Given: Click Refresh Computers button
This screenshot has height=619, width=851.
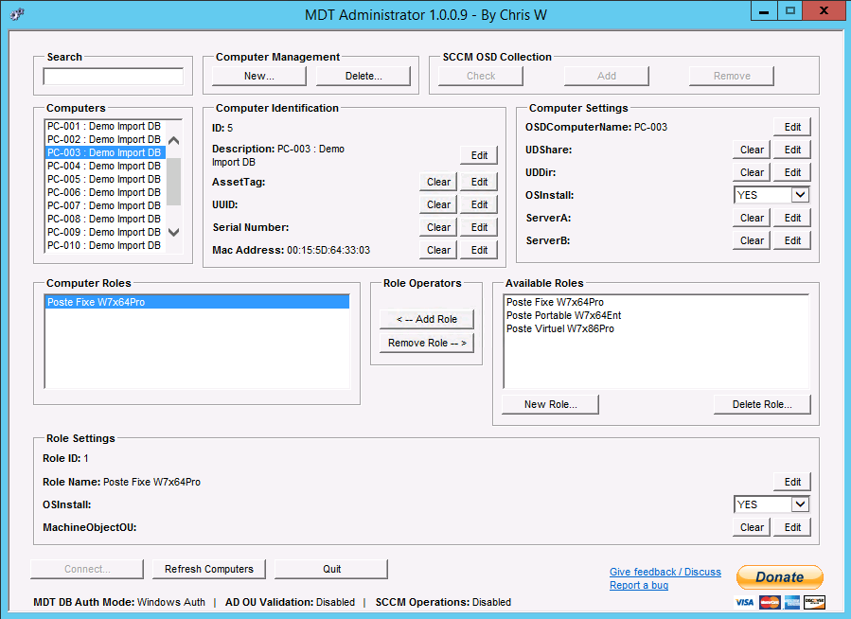Looking at the screenshot, I should 209,569.
